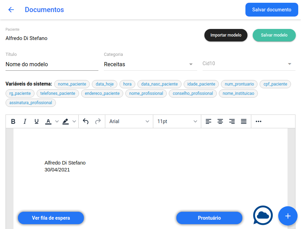Align text to the left
The width and height of the screenshot is (301, 229).
tap(208, 121)
